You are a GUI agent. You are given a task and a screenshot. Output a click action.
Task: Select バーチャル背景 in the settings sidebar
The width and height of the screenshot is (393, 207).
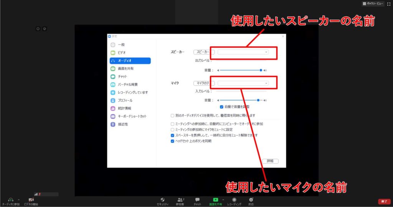tap(128, 85)
